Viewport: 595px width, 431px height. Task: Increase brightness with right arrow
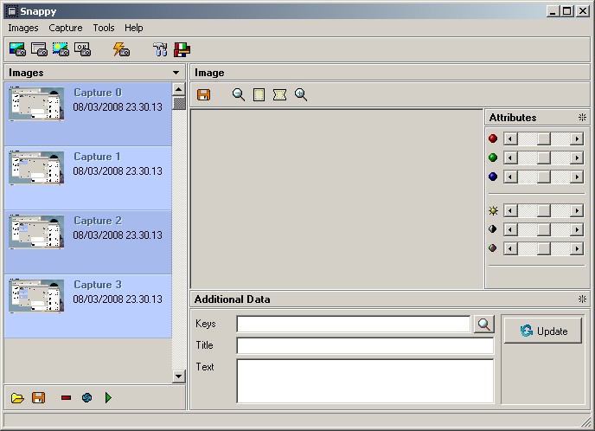pos(577,210)
